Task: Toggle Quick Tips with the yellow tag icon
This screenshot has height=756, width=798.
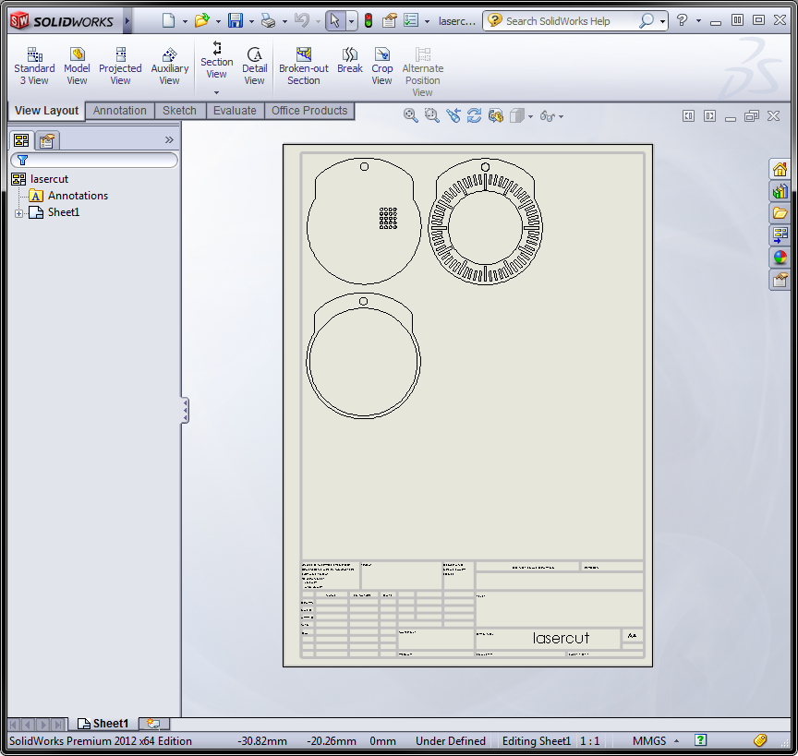Action: (x=761, y=740)
